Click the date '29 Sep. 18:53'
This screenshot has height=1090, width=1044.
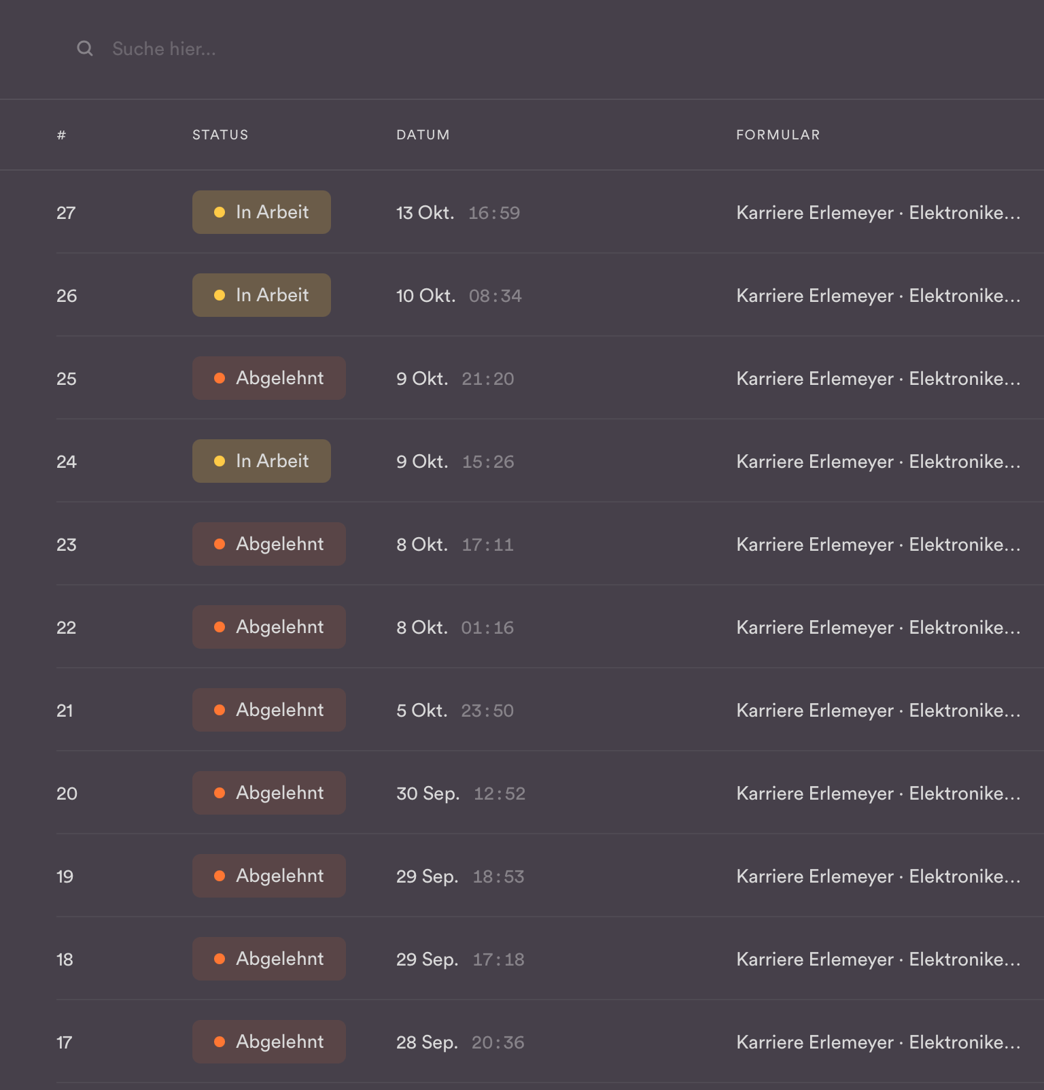pos(460,876)
